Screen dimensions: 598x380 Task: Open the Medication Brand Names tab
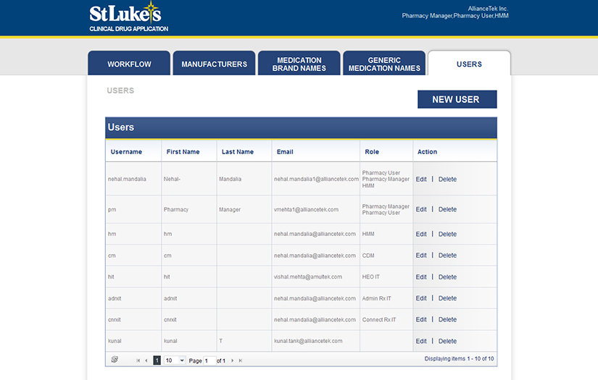pyautogui.click(x=299, y=63)
